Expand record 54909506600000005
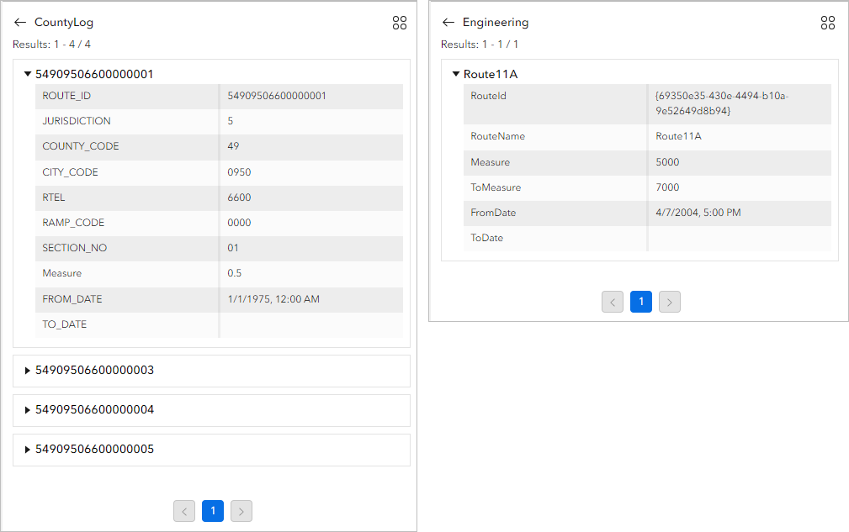This screenshot has height=532, width=849. click(x=29, y=450)
